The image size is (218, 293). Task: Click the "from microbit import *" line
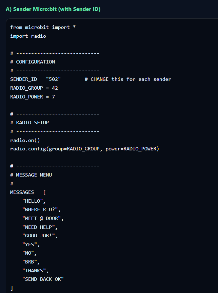[43, 27]
